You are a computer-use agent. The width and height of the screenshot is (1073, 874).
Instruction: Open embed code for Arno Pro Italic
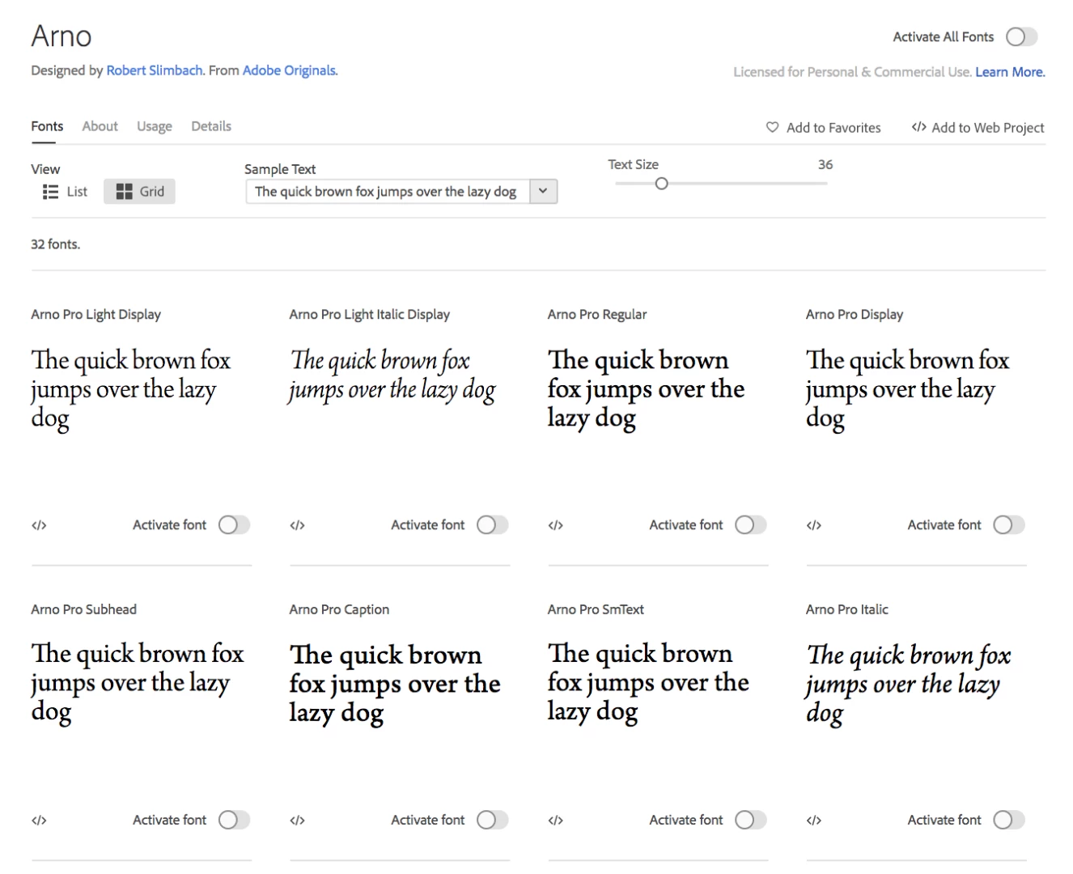click(x=814, y=821)
